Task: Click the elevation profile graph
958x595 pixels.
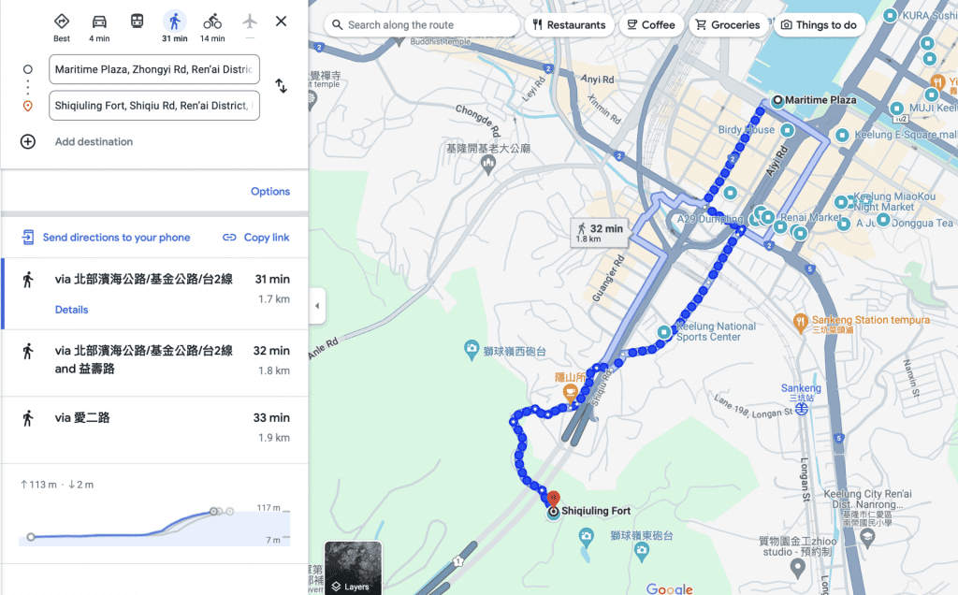Action: (154, 524)
